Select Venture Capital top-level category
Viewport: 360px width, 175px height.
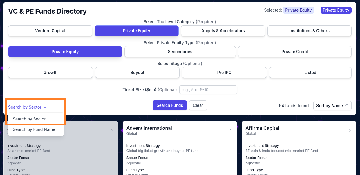[x=50, y=31]
